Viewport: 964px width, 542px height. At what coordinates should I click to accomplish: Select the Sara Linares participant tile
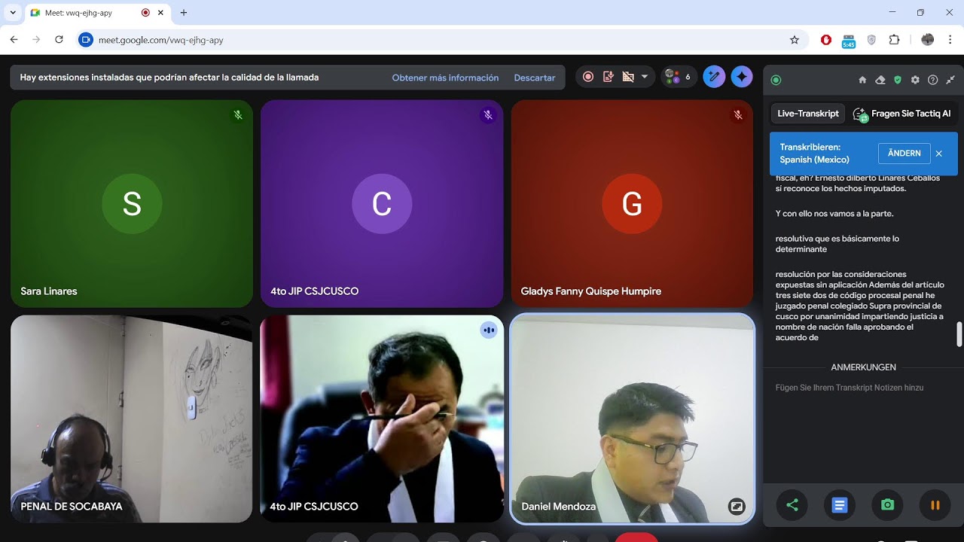(x=132, y=203)
